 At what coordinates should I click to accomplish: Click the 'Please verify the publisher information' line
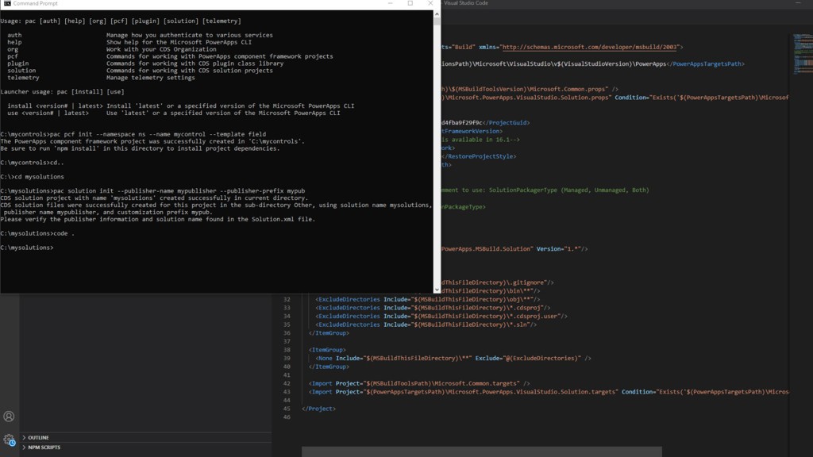click(158, 219)
